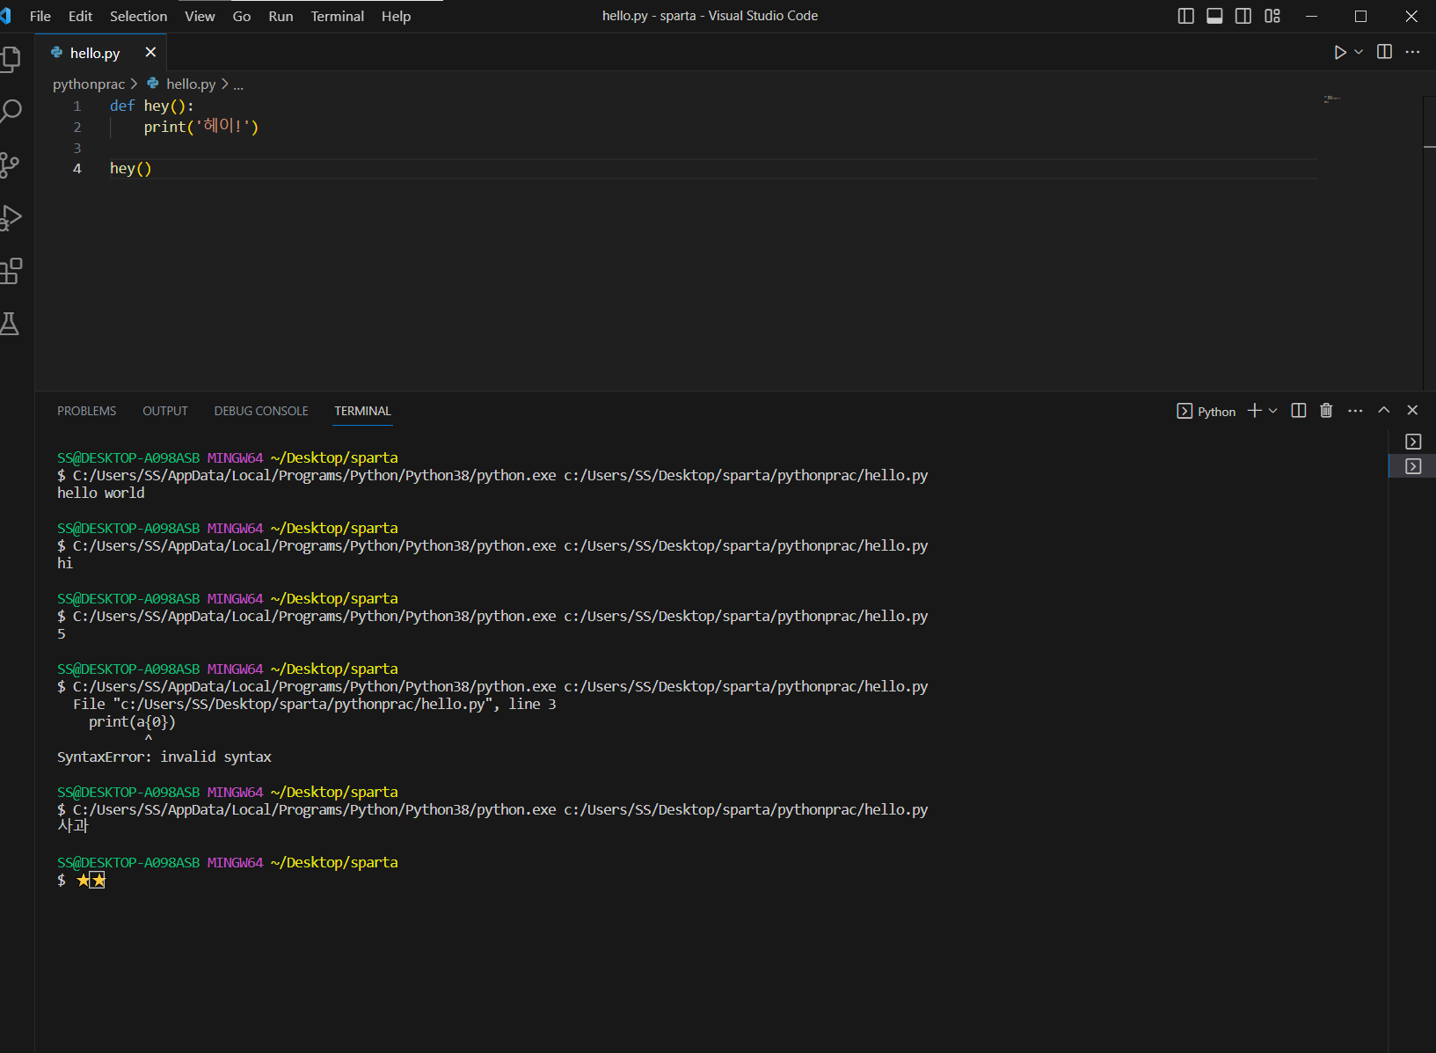Select the hello.py editor tab
The image size is (1436, 1053).
point(101,53)
